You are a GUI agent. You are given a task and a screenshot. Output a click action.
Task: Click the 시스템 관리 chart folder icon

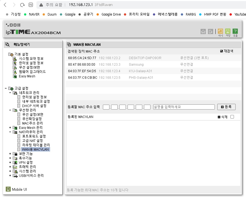tap(15, 171)
